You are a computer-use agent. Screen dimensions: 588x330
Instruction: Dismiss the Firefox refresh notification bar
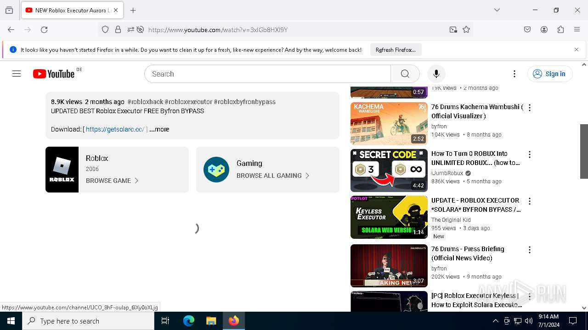pyautogui.click(x=577, y=49)
